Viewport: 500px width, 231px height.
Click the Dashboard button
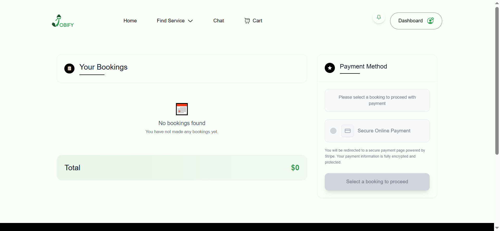coord(410,21)
